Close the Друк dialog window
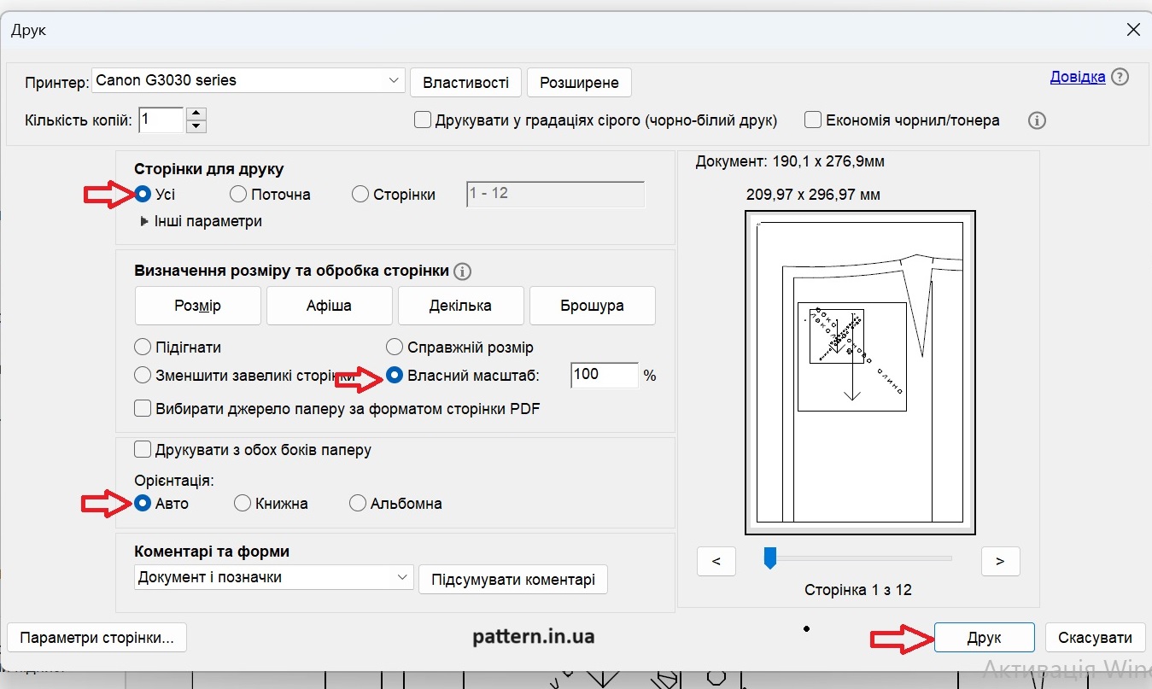The image size is (1152, 689). coord(1133,30)
